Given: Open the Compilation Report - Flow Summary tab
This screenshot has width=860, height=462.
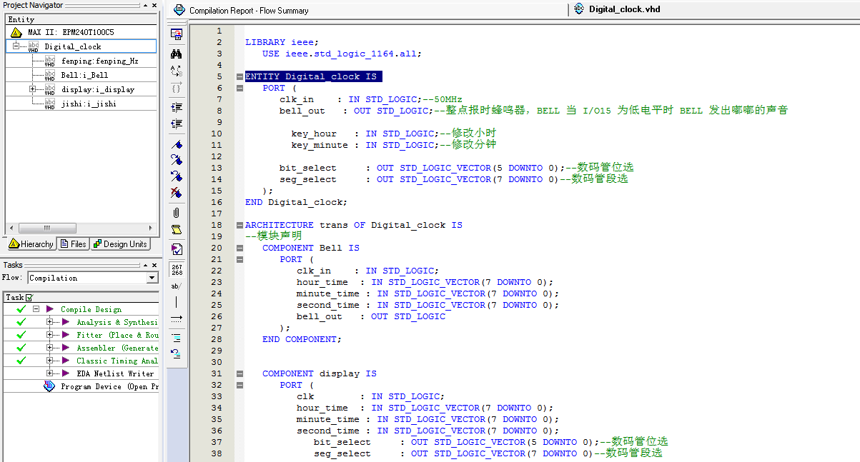Looking at the screenshot, I should (x=248, y=11).
